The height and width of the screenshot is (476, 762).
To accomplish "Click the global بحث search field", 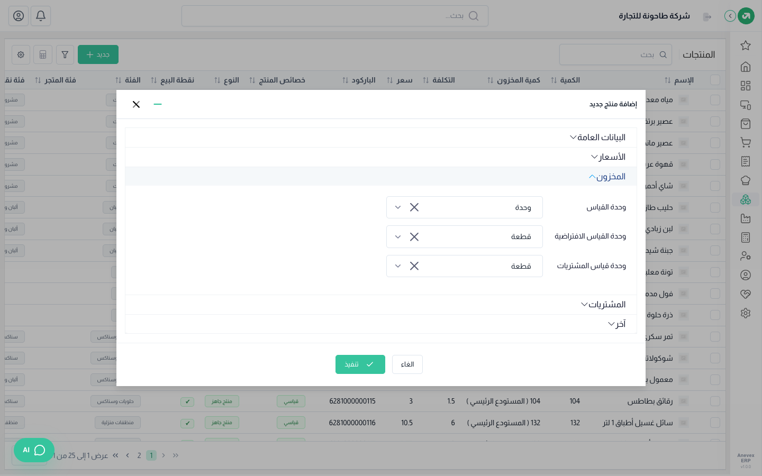I will [335, 16].
